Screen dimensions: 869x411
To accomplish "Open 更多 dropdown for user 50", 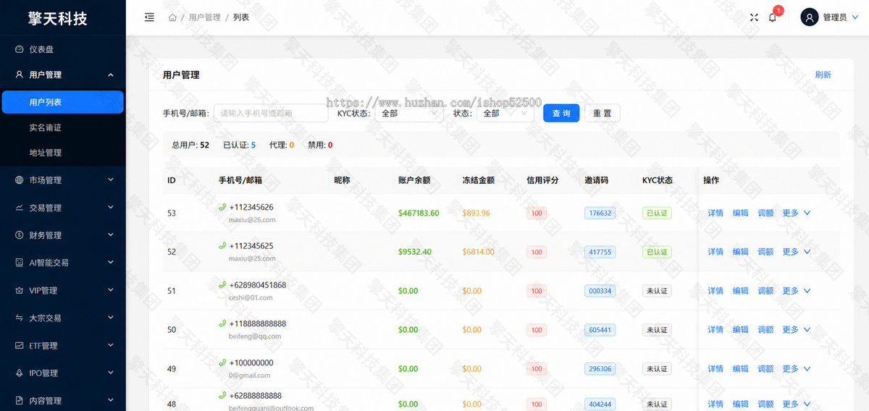I will point(796,329).
